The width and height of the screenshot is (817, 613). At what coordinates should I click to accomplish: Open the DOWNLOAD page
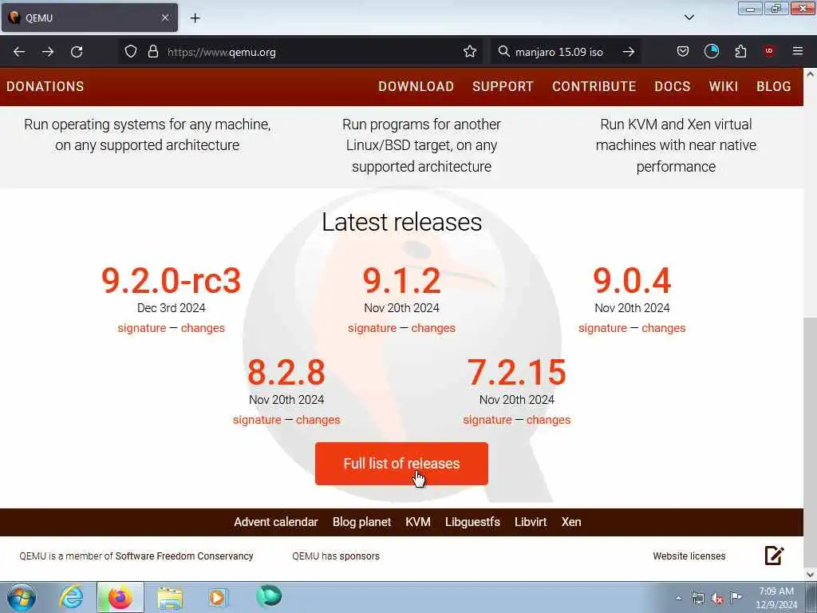[x=416, y=86]
